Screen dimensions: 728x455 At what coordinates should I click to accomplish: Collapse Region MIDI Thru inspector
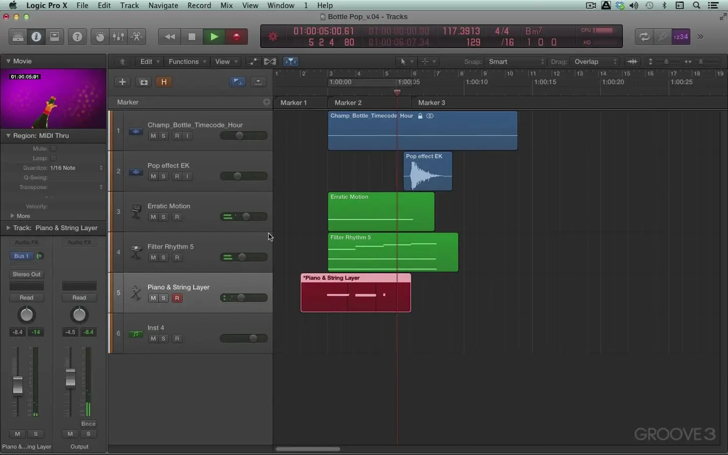tap(8, 135)
